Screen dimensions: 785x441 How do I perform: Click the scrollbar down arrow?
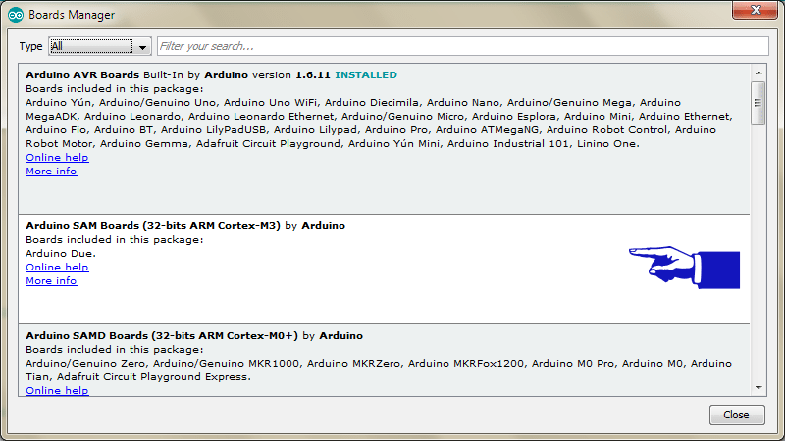click(x=758, y=388)
